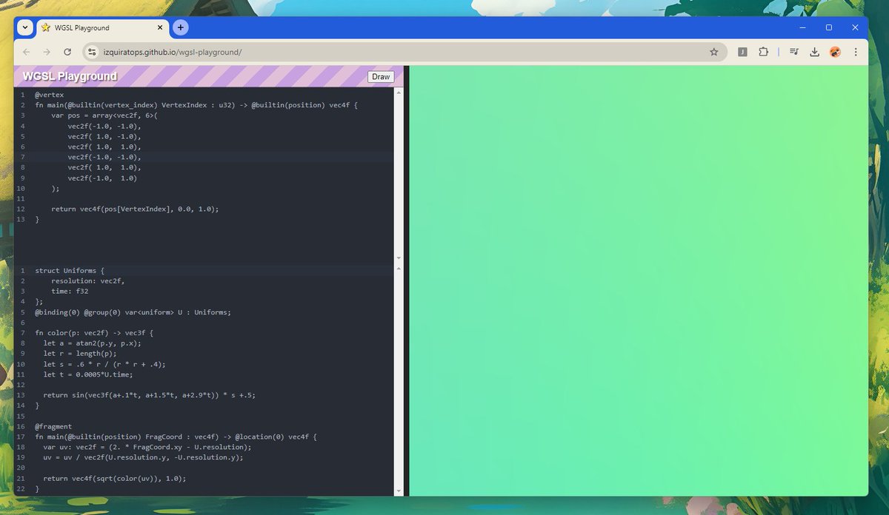Click the fragment 'fn main(@builtin(position)' line

176,437
